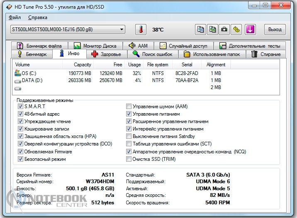Toggle the S.M.A.R.T checkbox
Screen dimensions: 297x218
pyautogui.click(x=21, y=107)
